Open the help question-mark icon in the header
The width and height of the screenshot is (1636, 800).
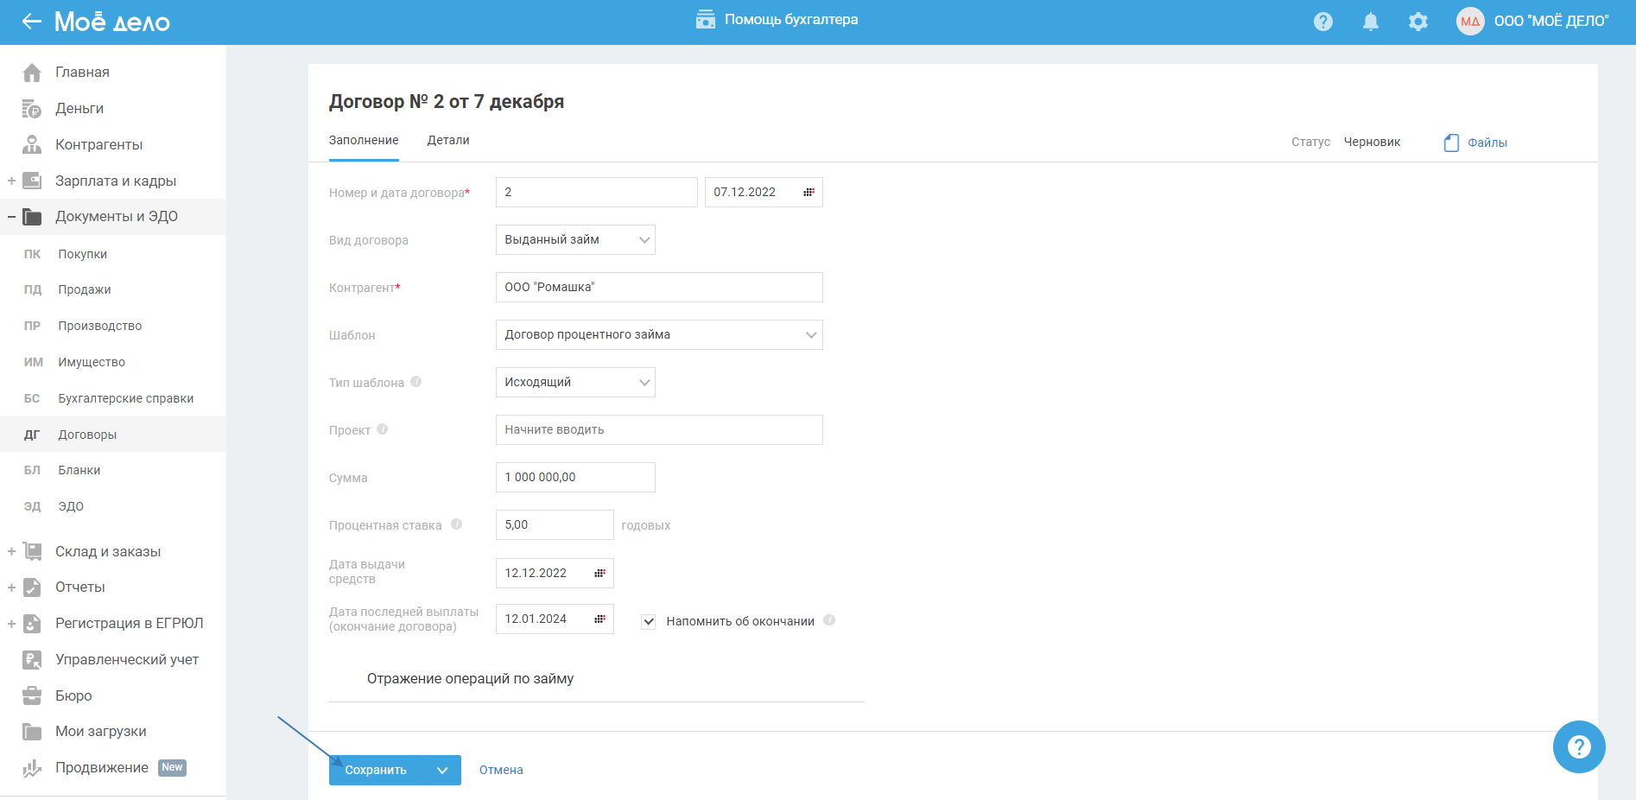(1323, 22)
